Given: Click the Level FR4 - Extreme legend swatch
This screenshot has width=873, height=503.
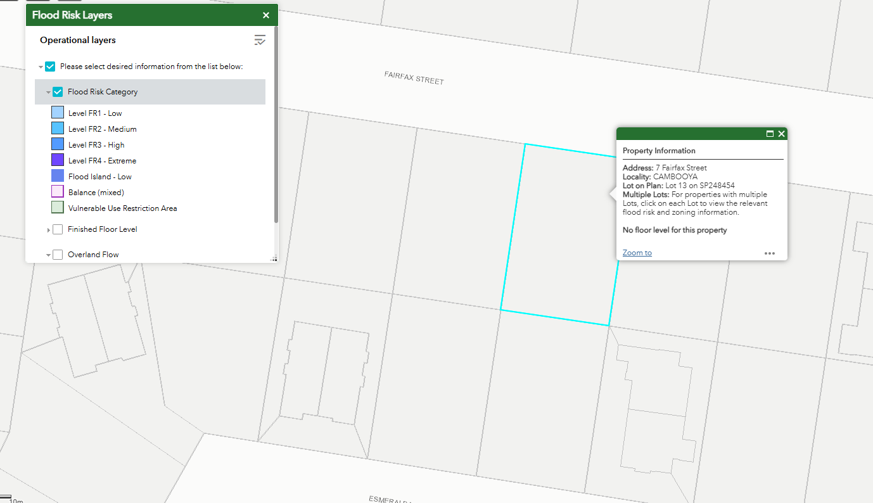Looking at the screenshot, I should pos(58,160).
